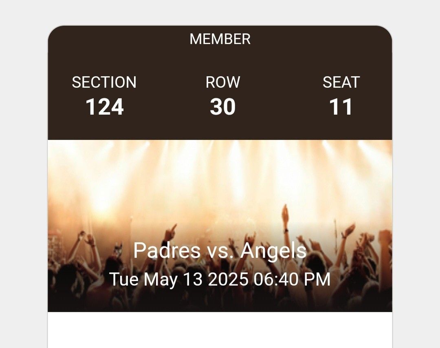The height and width of the screenshot is (348, 440).
Task: Click the word vs. in the title
Action: click(220, 250)
